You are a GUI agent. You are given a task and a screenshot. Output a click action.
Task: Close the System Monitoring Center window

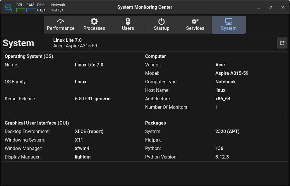(x=282, y=8)
